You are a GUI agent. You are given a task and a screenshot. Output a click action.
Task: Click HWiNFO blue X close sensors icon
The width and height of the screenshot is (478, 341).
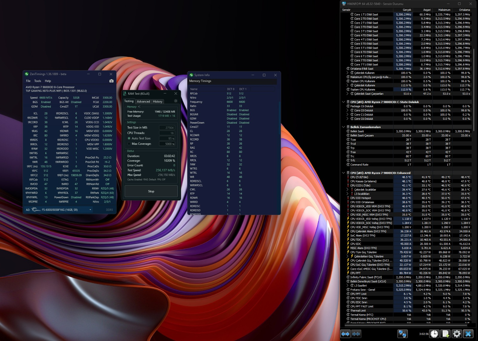[x=468, y=334]
